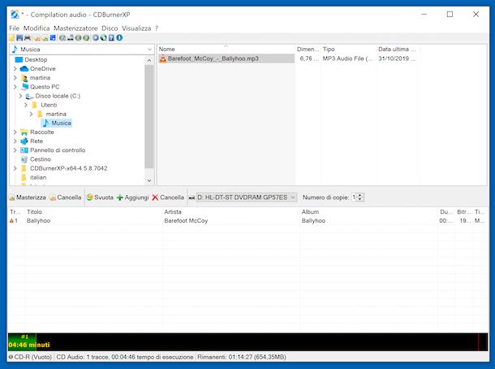The height and width of the screenshot is (369, 495).
Task: Expand the OneDrive tree node
Action: 15,68
